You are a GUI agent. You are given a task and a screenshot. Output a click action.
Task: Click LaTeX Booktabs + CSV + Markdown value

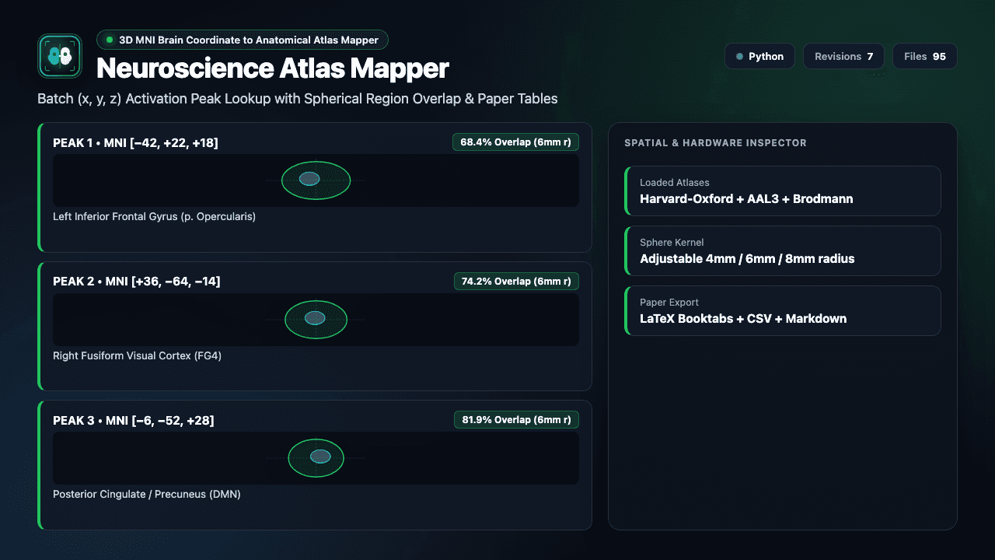(x=743, y=319)
